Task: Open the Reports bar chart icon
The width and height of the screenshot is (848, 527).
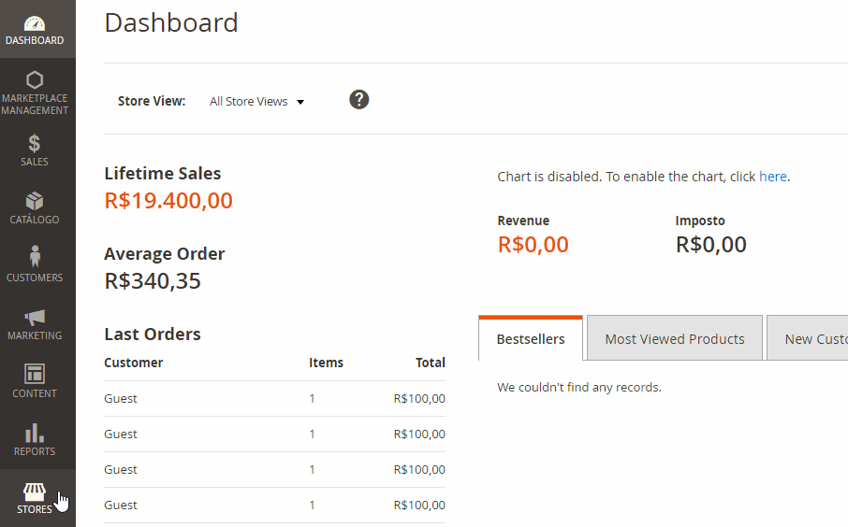Action: pyautogui.click(x=35, y=433)
